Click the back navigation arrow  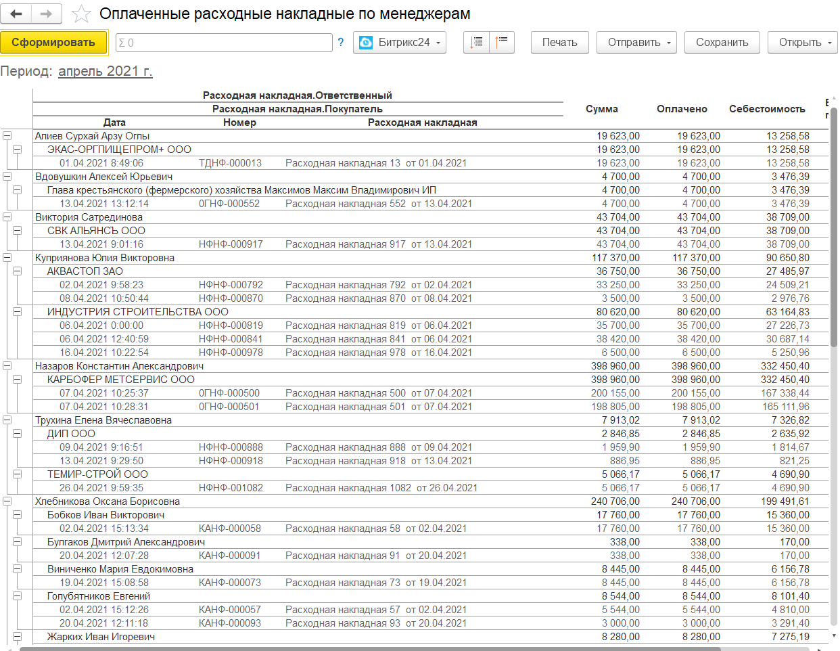pyautogui.click(x=16, y=14)
